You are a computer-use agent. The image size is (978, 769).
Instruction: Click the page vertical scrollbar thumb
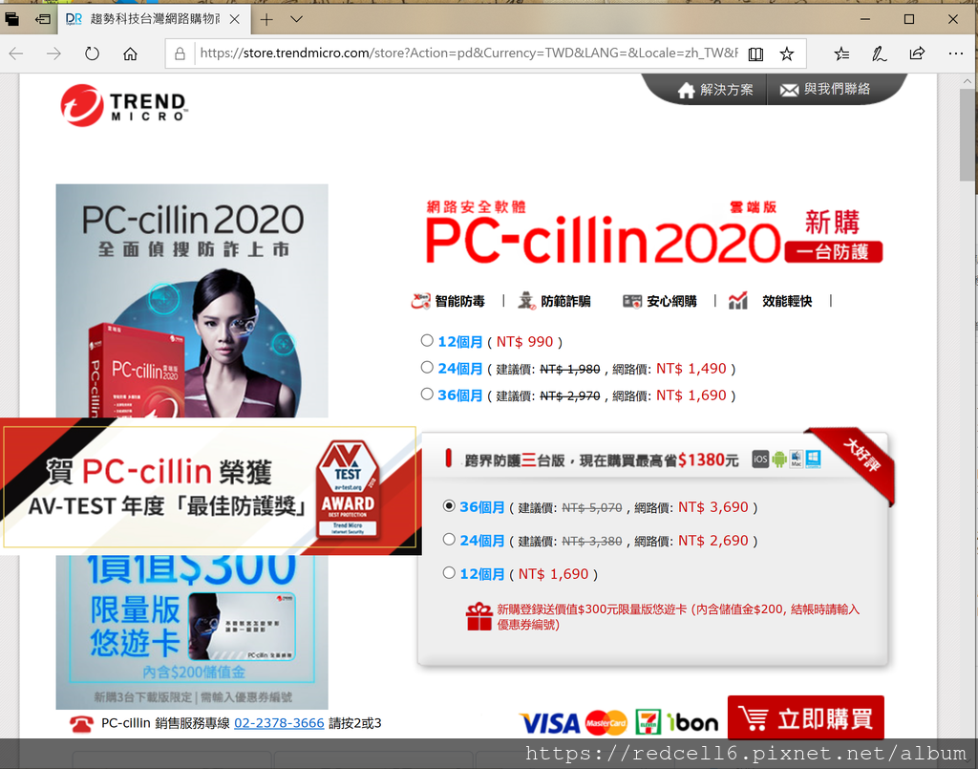[x=968, y=134]
